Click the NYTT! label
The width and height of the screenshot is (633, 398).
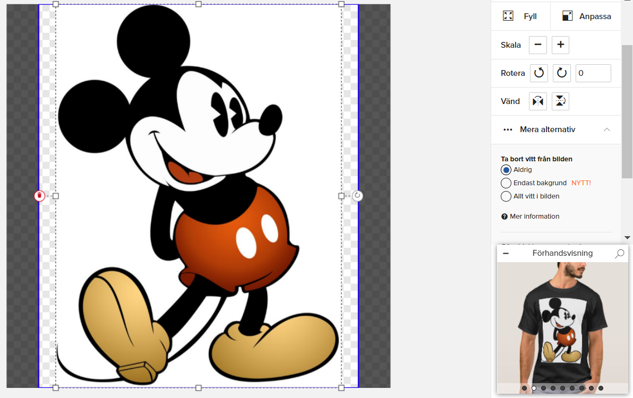point(581,183)
